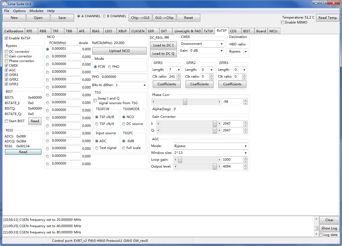Open the Bits to dither dropdown
The width and height of the screenshot is (342, 246).
131,85
